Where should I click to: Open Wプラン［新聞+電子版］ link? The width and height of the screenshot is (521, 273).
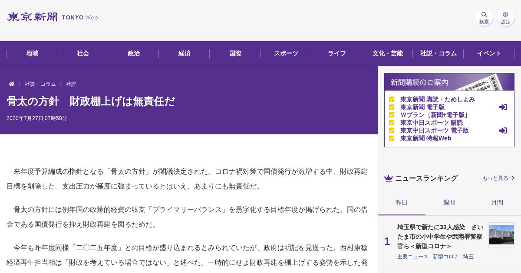(x=435, y=115)
